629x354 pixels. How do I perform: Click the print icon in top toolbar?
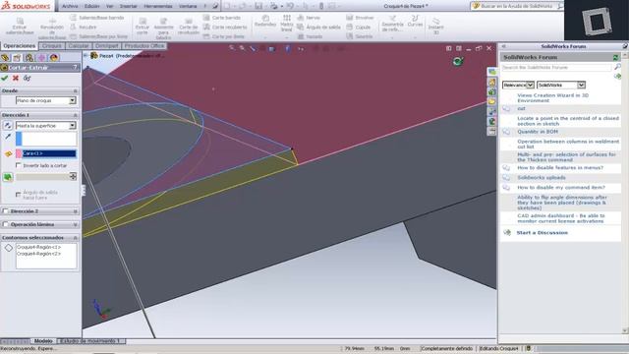coord(274,6)
